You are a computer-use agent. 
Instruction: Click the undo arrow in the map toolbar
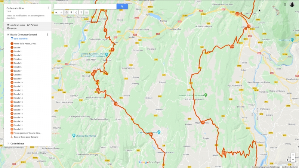click(56, 13)
